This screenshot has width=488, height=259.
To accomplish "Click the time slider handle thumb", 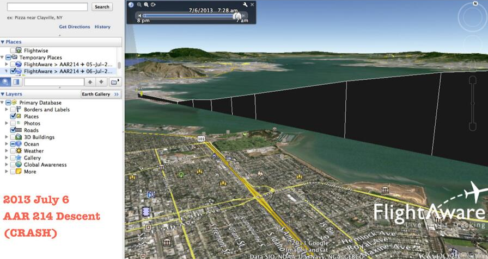I will (x=237, y=16).
